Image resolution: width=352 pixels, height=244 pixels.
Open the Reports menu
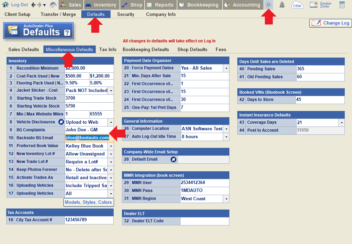161,5
